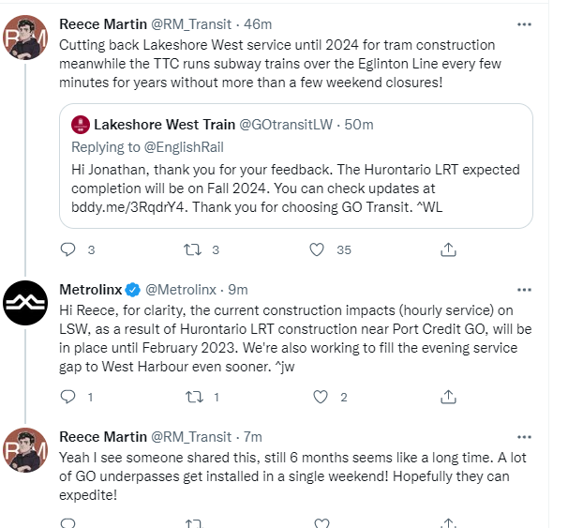Like the Metrolinx tweet

click(318, 397)
